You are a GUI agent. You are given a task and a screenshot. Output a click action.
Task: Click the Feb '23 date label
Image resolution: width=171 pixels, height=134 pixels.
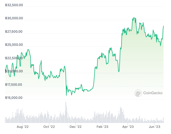point(102,127)
